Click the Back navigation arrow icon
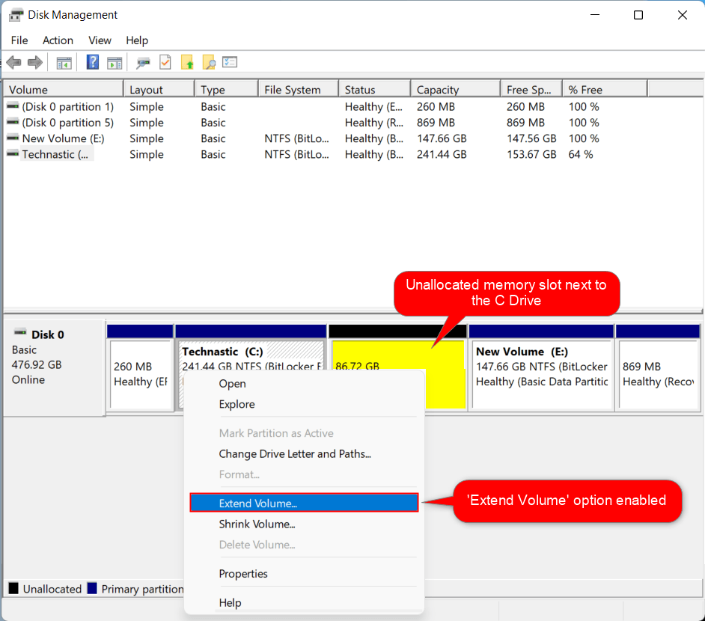705x621 pixels. (13, 62)
